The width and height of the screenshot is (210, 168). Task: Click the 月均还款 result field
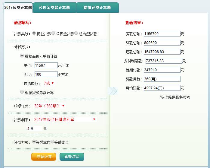click(162, 88)
